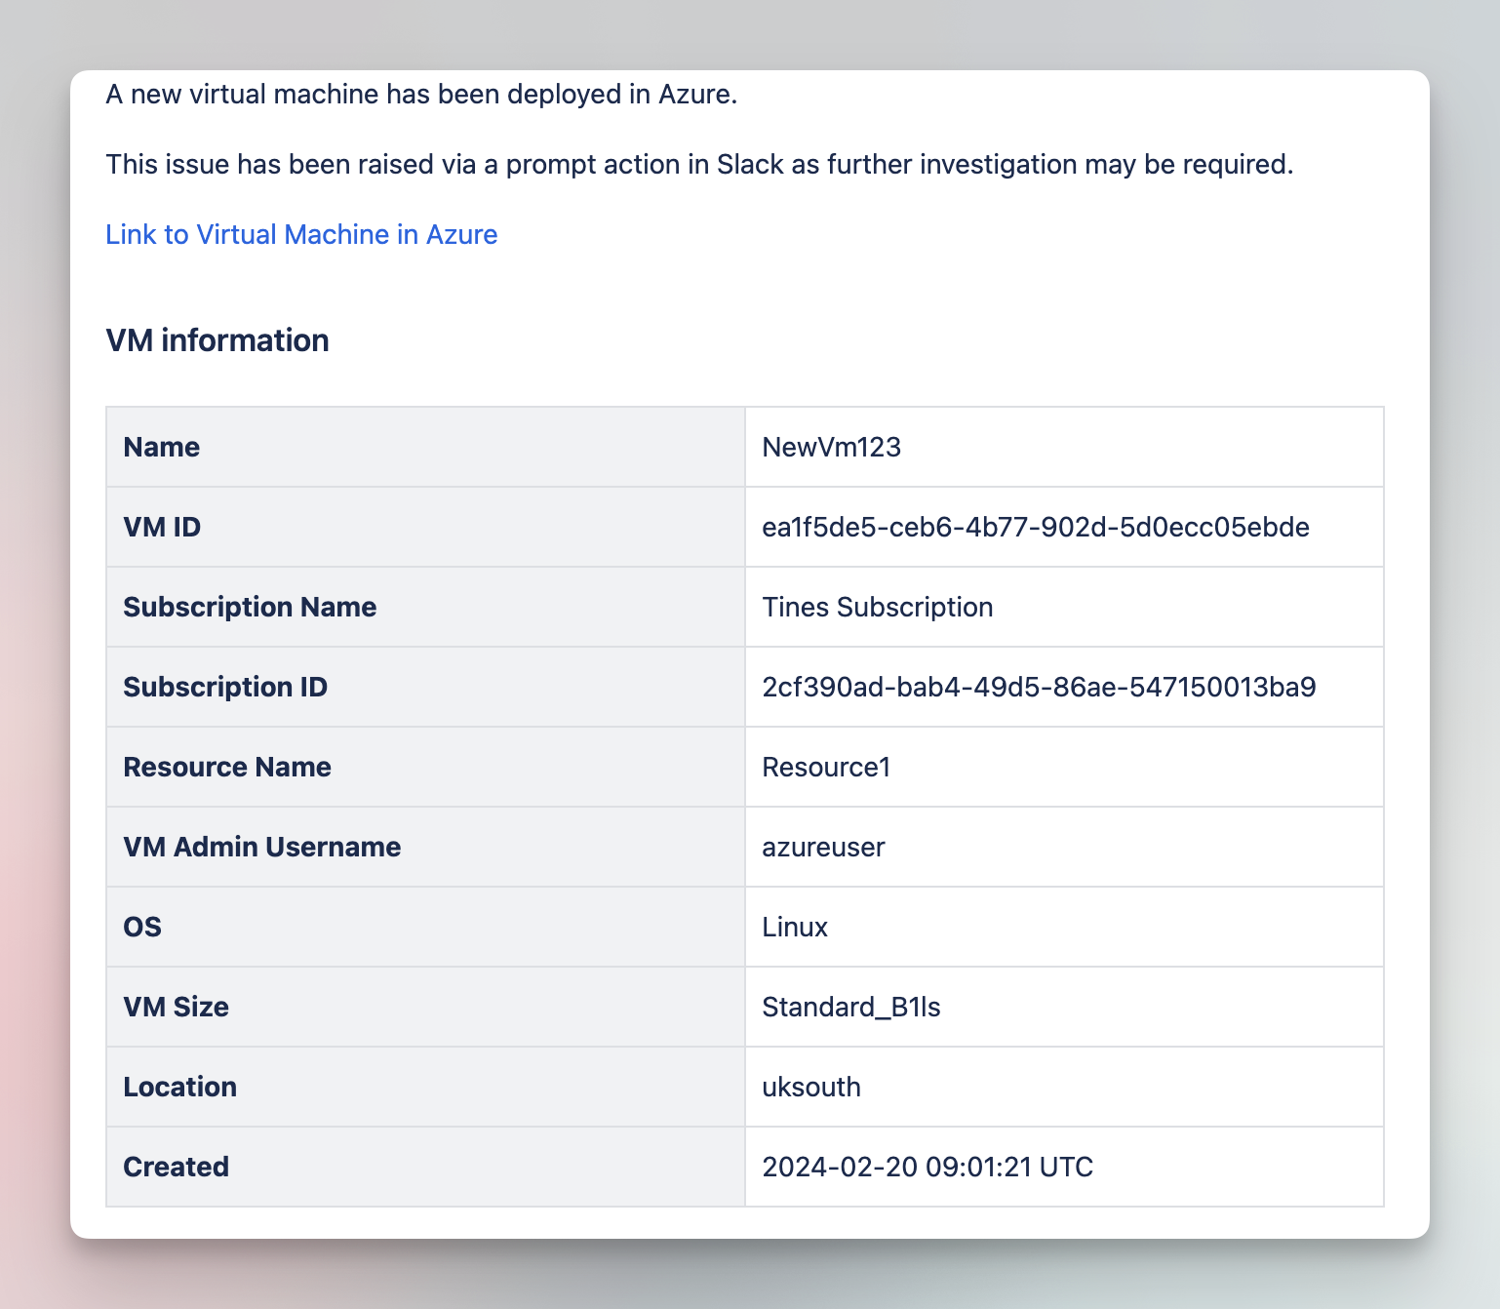
Task: Select the VM information heading
Action: coord(217,340)
